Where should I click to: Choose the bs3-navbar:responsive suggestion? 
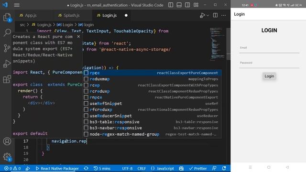click(152, 128)
